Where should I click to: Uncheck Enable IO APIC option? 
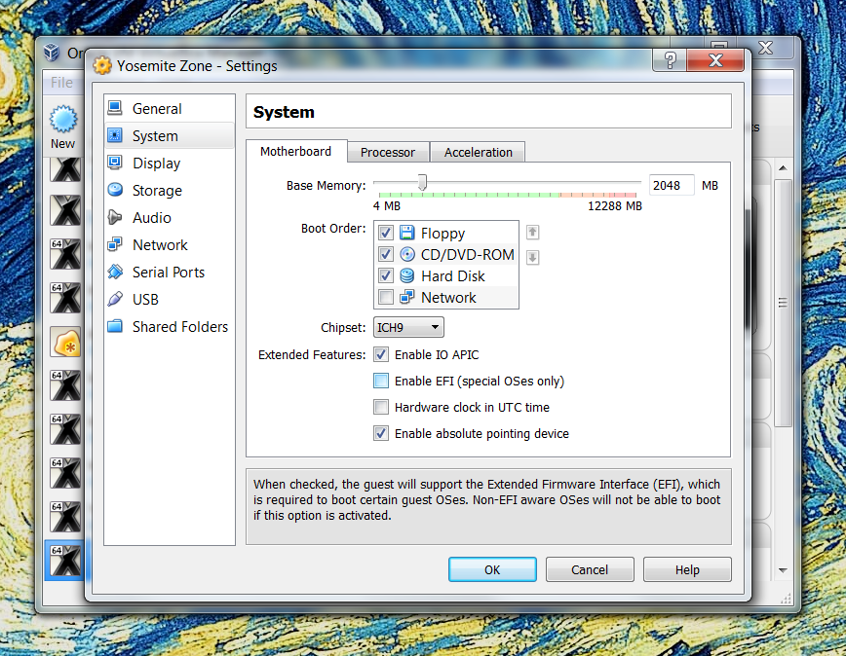[x=381, y=354]
